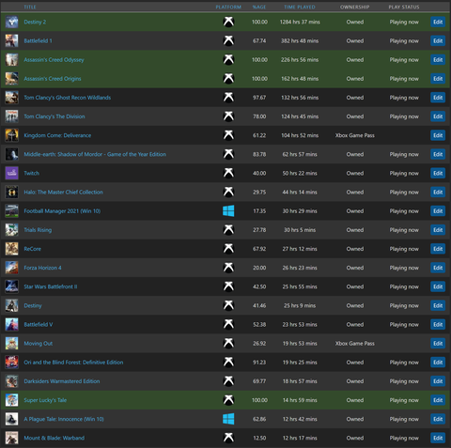Click the Edit button for Battlefield 1
The width and height of the screenshot is (451, 448).
[438, 40]
